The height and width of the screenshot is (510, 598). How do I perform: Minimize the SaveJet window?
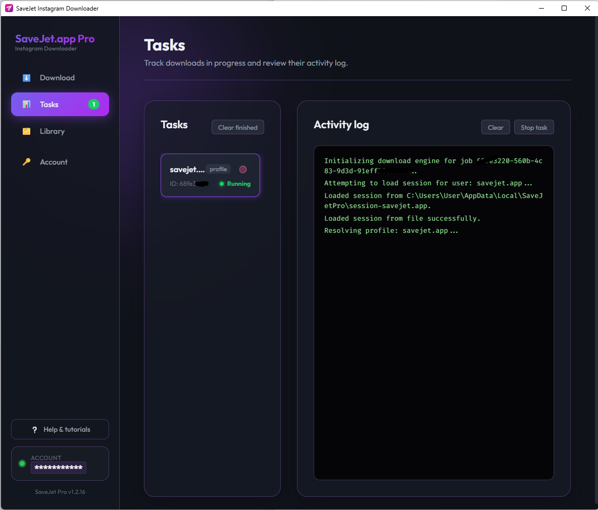pos(541,8)
